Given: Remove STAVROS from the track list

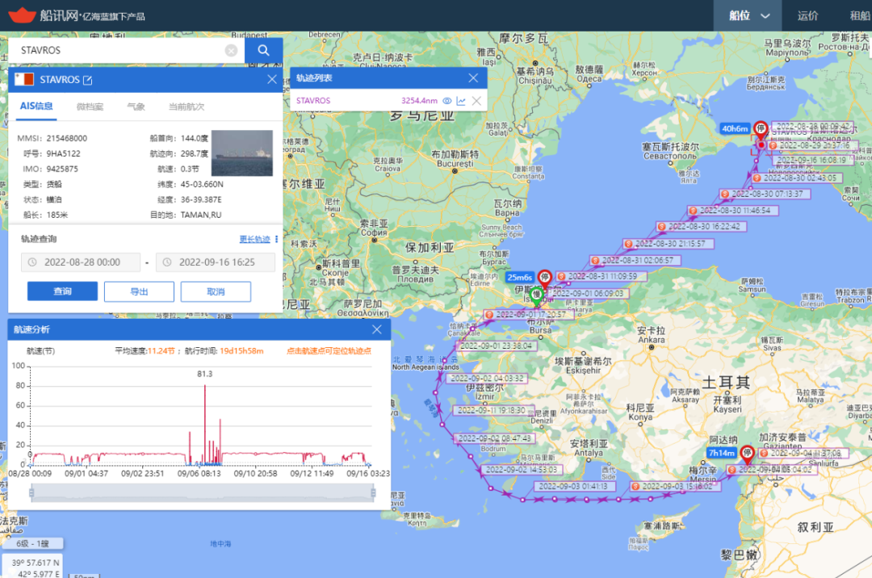Looking at the screenshot, I should point(476,101).
